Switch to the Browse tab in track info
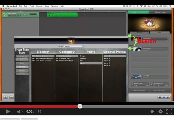This screenshot has width=176, height=120. click(140, 33)
